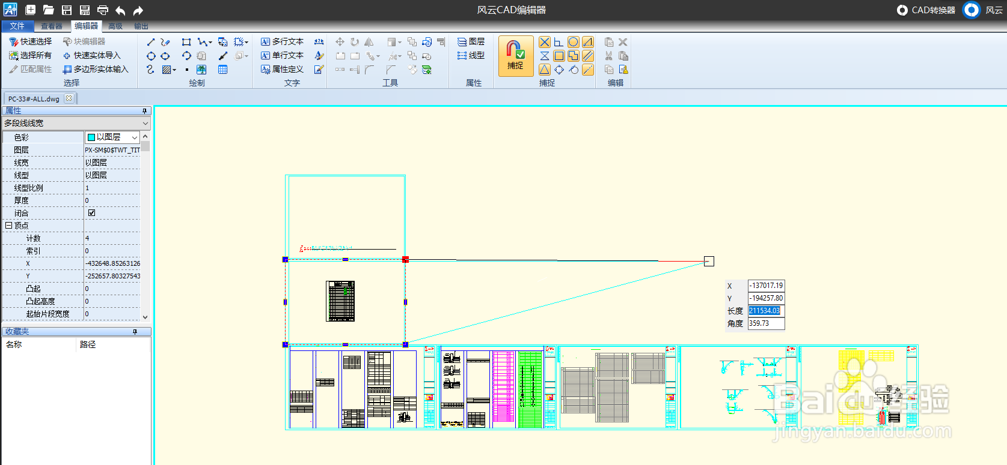Click the 快速选择 button
1007x465 pixels.
click(x=30, y=41)
